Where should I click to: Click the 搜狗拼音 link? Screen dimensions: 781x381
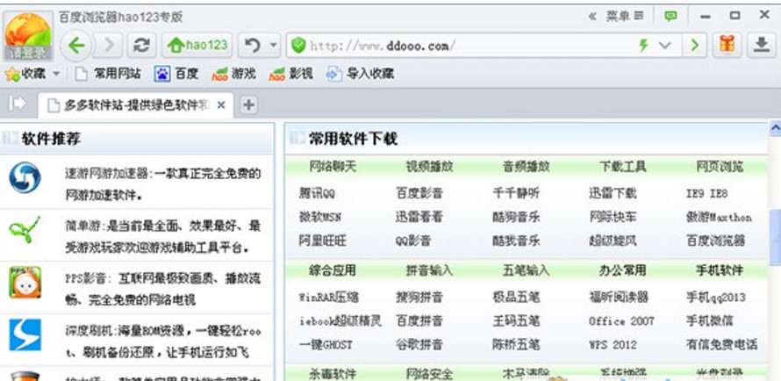click(x=419, y=298)
